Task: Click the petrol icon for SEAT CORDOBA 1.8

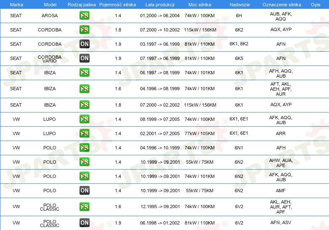Action: pyautogui.click(x=84, y=30)
